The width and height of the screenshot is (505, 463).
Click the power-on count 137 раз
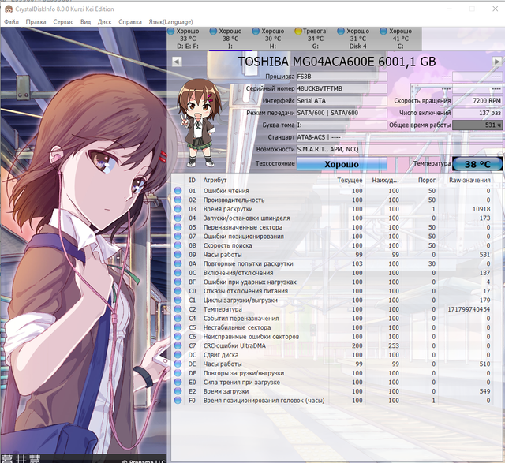477,113
